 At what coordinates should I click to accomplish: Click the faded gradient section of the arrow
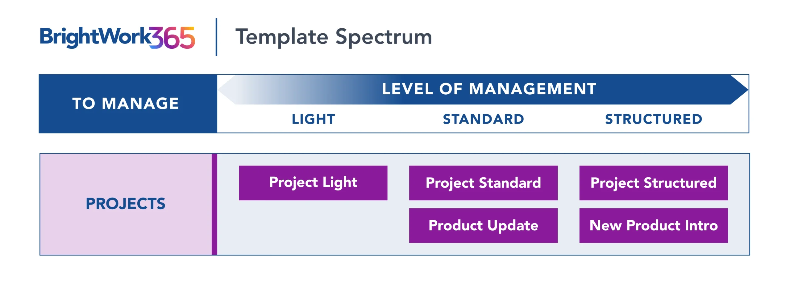click(x=293, y=89)
